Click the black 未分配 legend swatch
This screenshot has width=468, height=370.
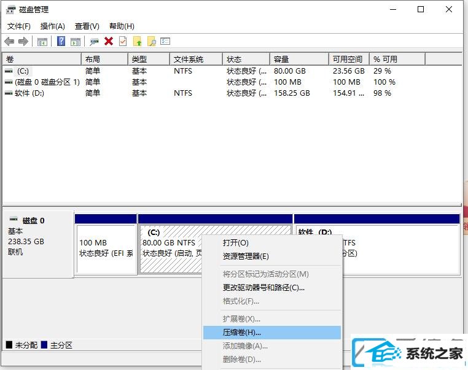click(x=9, y=345)
